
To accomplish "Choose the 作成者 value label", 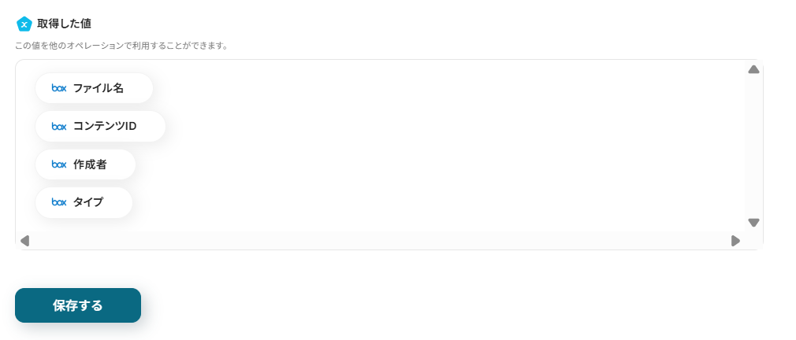I will click(90, 164).
